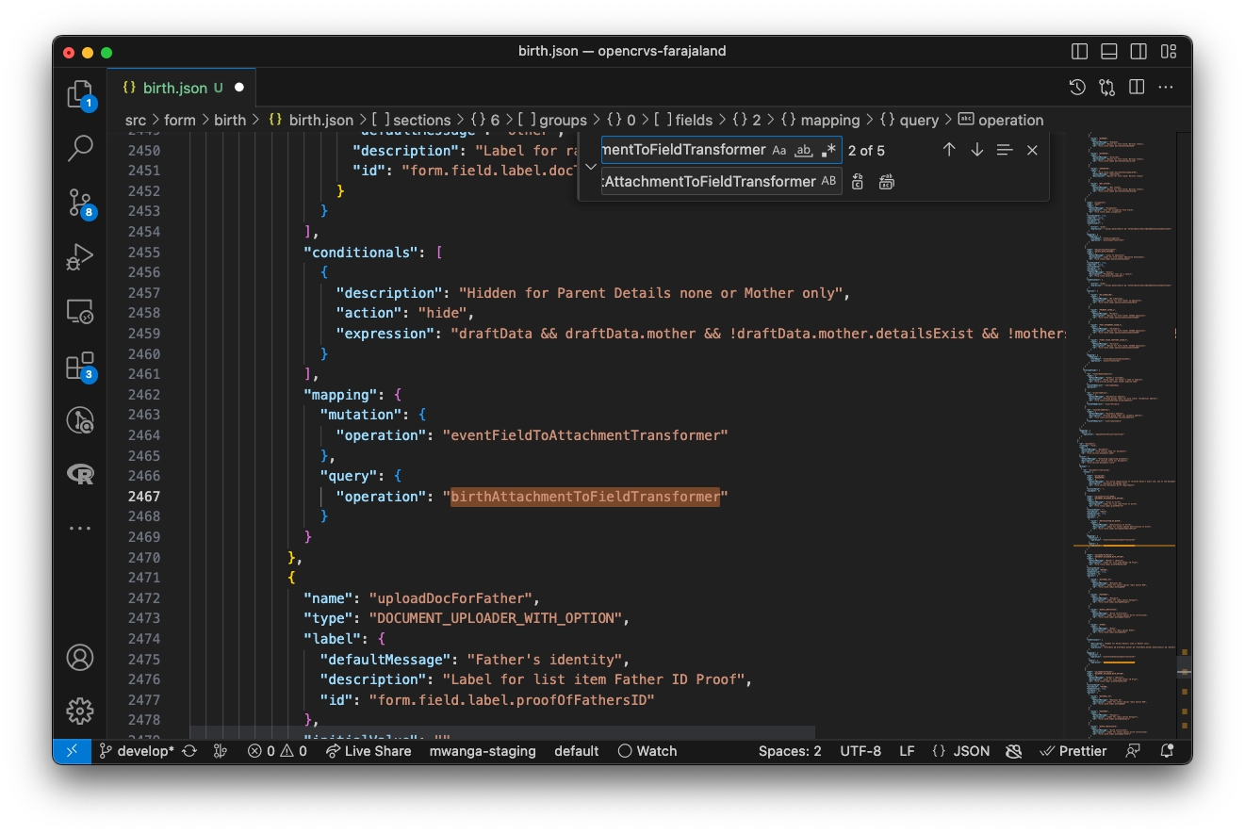Open 'operation' breadcrumb dropdown
Screen dimensions: 1245x834
(x=1001, y=120)
